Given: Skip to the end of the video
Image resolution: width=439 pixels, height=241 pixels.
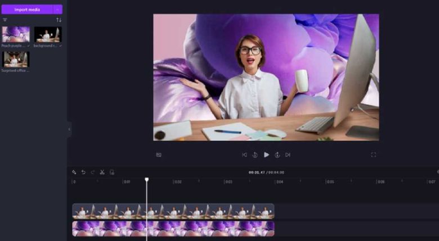Looking at the screenshot, I should click(x=288, y=154).
